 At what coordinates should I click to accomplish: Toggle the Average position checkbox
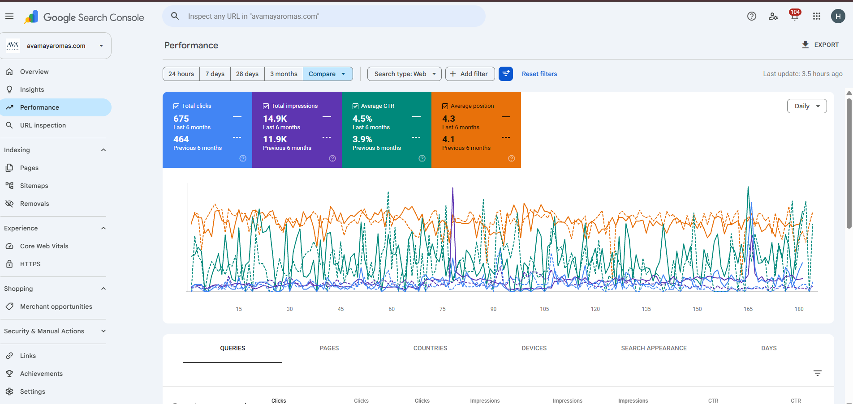pyautogui.click(x=445, y=106)
